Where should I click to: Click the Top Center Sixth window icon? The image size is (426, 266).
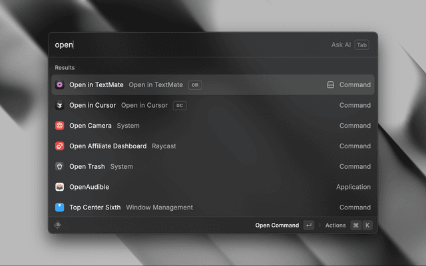tap(60, 207)
